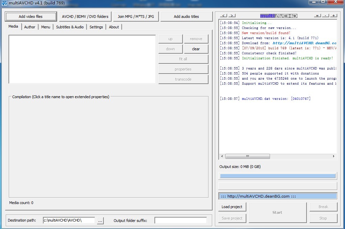Open the Menu tab

coord(46,27)
